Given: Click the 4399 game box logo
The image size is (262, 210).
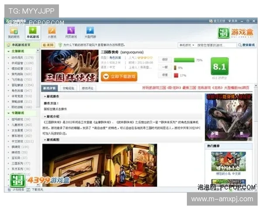Looking at the screenshot, I should (236, 33).
